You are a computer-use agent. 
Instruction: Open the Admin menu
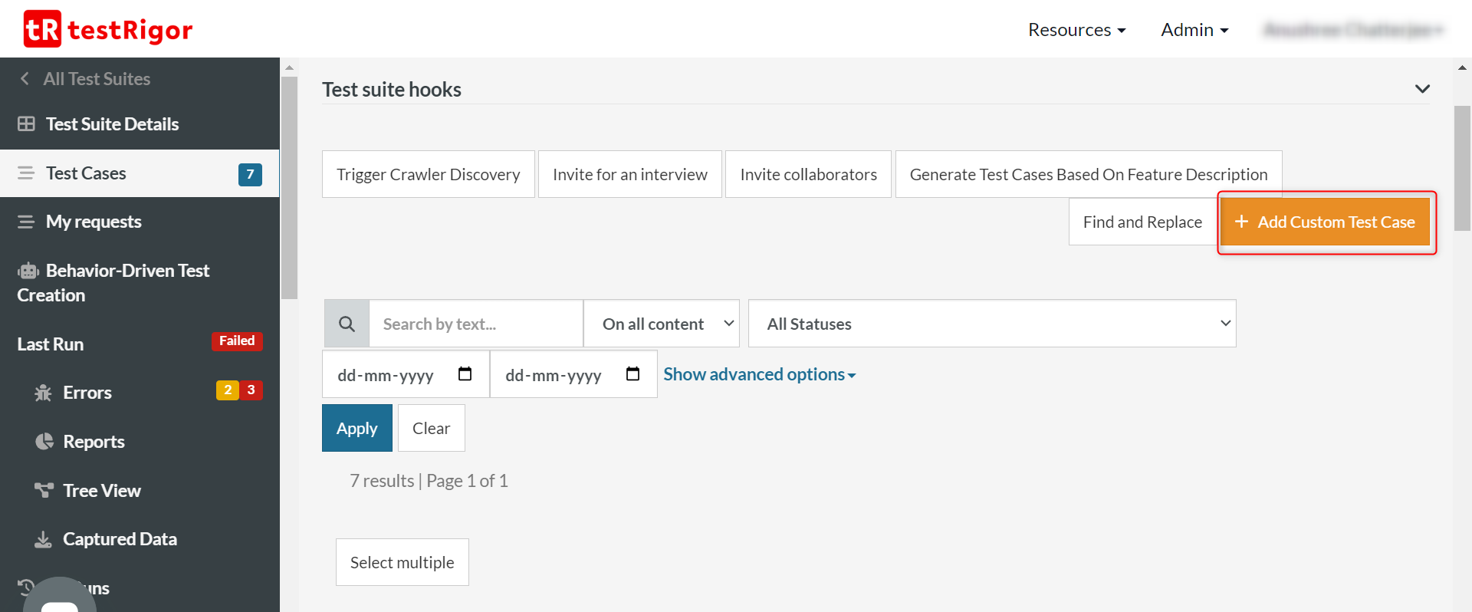tap(1194, 30)
